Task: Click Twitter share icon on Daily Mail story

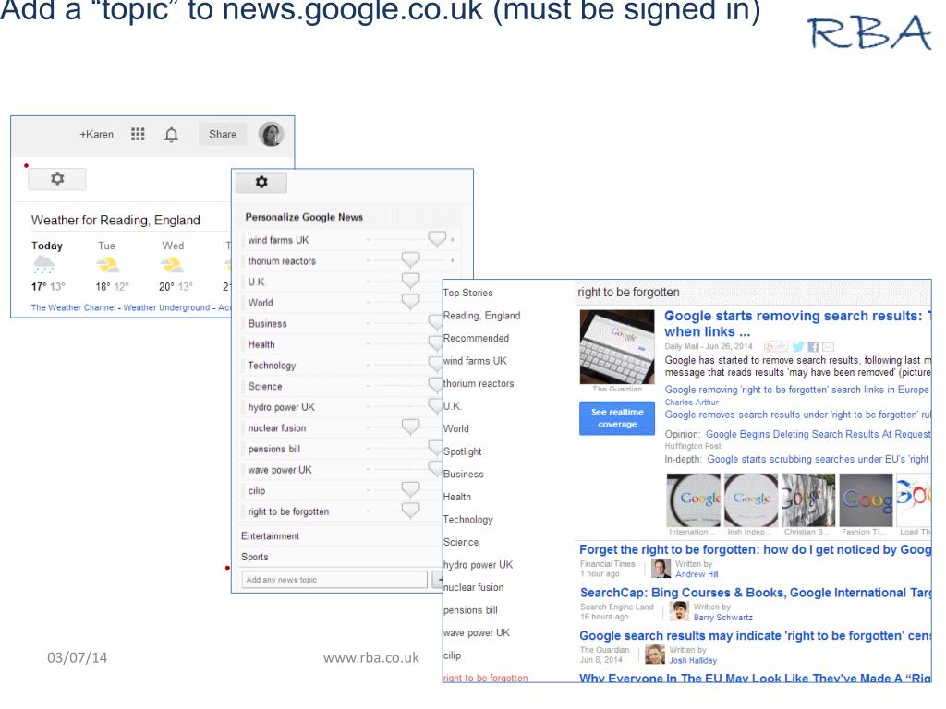Action: (798, 347)
